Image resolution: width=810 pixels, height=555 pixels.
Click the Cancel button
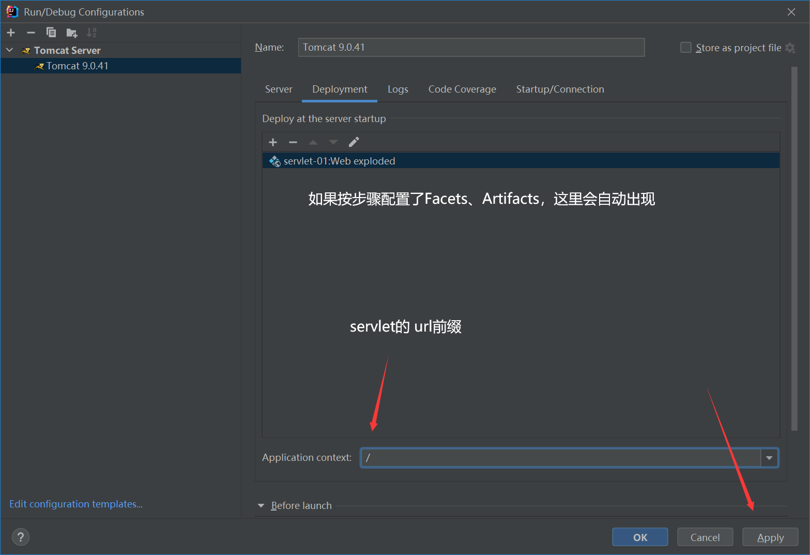point(705,537)
